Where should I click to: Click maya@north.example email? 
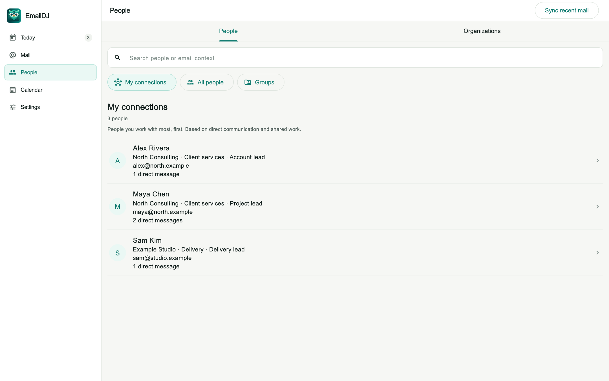pos(163,212)
